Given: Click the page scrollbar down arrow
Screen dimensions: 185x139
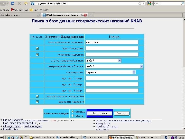Looking at the screenshot, I should [184, 129].
